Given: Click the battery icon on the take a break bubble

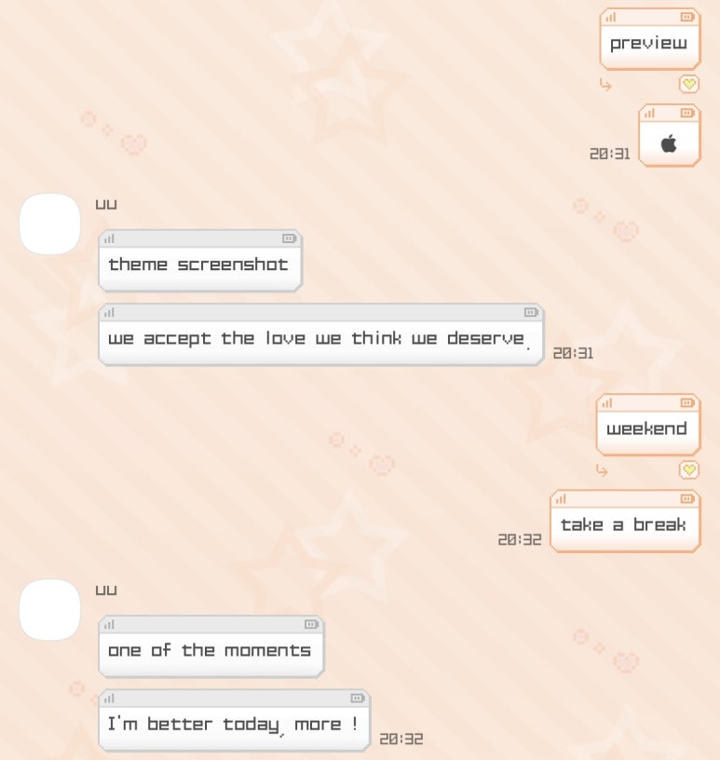Looking at the screenshot, I should [687, 499].
